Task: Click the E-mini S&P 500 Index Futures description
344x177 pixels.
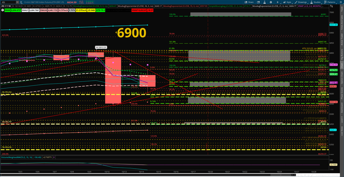Action: (44, 2)
